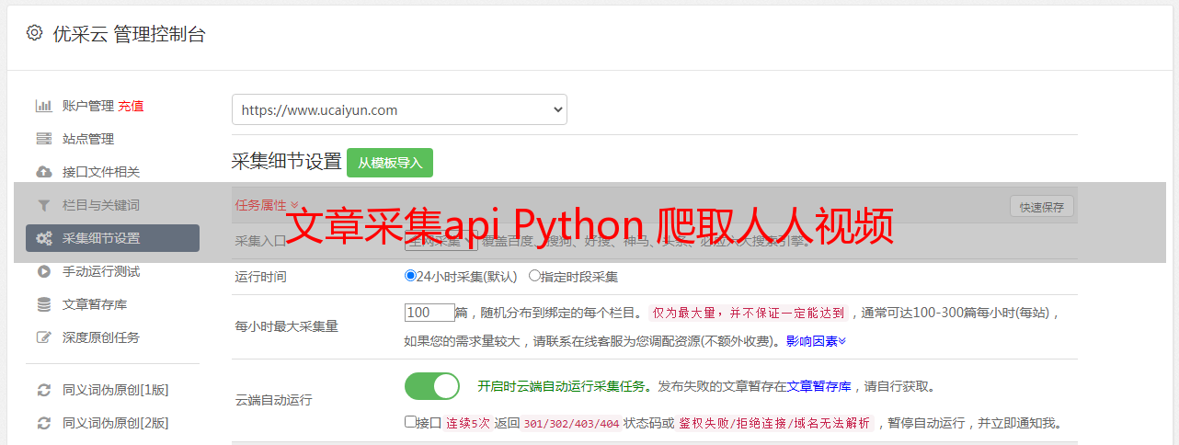Toggle the 云端自动运行 switch
The image size is (1179, 445).
coord(432,386)
